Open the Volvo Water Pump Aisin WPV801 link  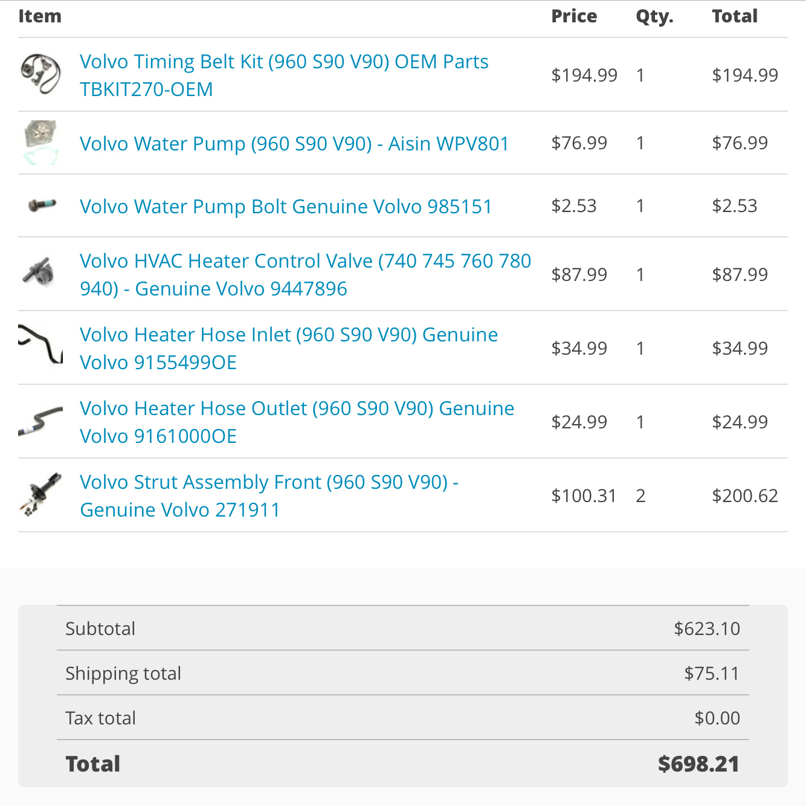[294, 144]
